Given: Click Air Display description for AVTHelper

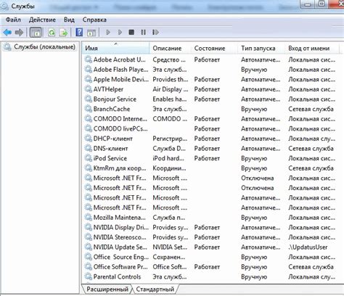Looking at the screenshot, I should [171, 89].
